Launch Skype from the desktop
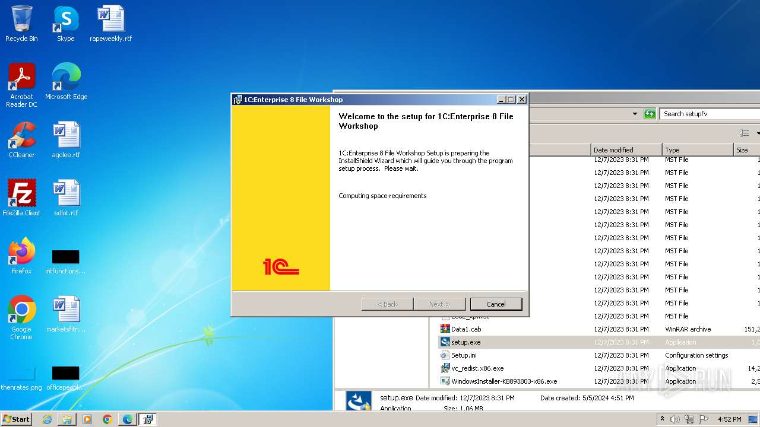This screenshot has height=427, width=760. [x=65, y=24]
